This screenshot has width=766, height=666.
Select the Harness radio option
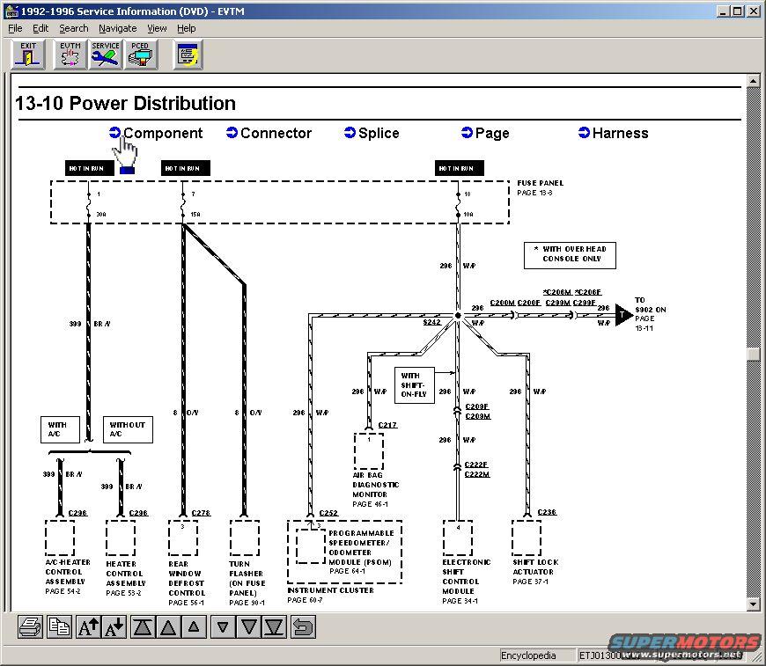[x=584, y=133]
